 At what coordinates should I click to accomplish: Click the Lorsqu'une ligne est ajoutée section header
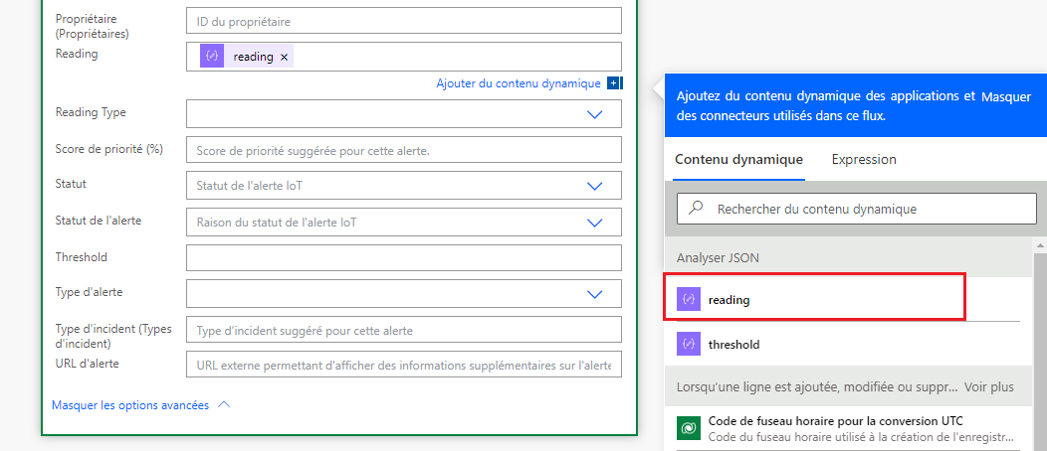(x=848, y=386)
